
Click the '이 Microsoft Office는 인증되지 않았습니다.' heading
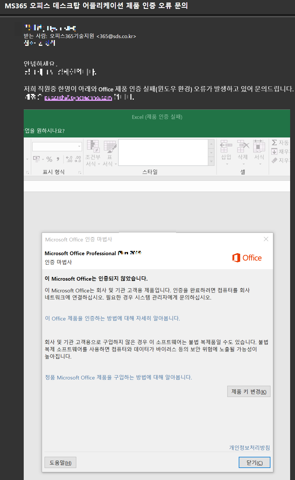pos(96,278)
